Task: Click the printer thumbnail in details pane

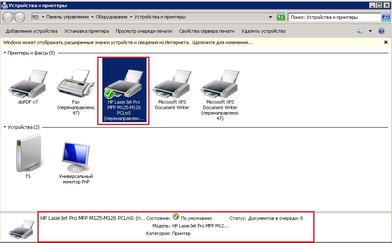Action: tap(21, 230)
